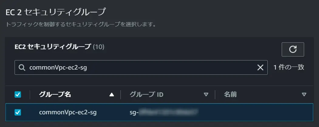Click the blurred sg- group ID value

click(x=164, y=112)
